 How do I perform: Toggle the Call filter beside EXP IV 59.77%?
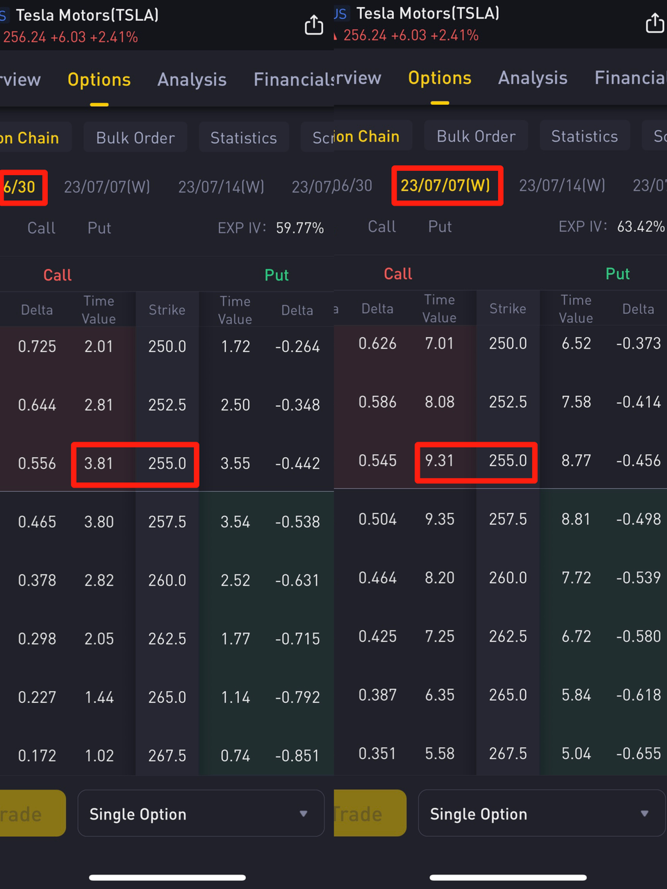41,228
